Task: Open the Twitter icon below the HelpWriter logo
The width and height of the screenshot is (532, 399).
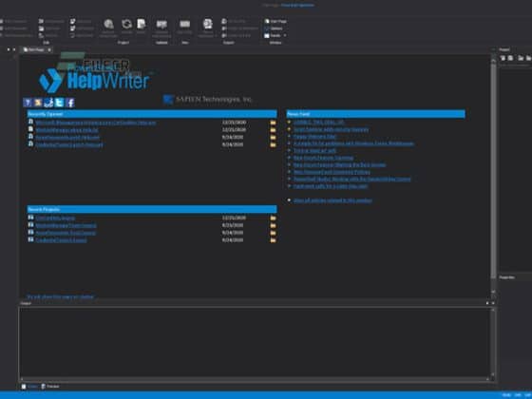Action: click(x=59, y=103)
